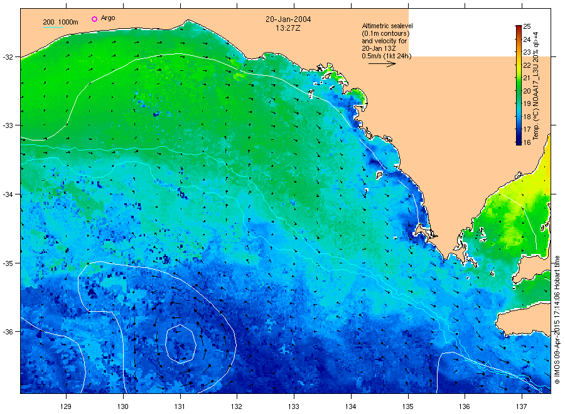Click the cyan depth contour legend line
Image resolution: width=565 pixels, height=414 pixels.
53,27
